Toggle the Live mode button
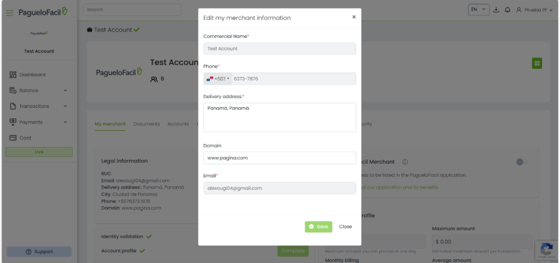Screen dimensions: 560x263 (39, 152)
